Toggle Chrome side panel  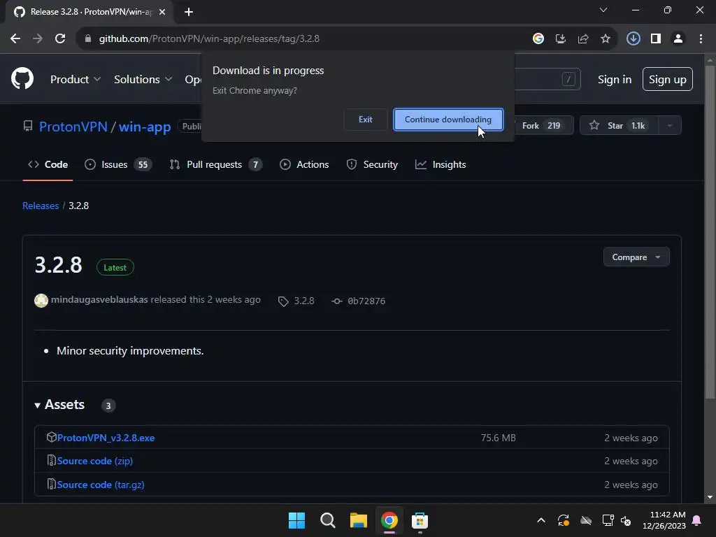click(656, 39)
